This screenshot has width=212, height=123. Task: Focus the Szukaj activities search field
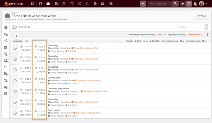[x=191, y=27]
